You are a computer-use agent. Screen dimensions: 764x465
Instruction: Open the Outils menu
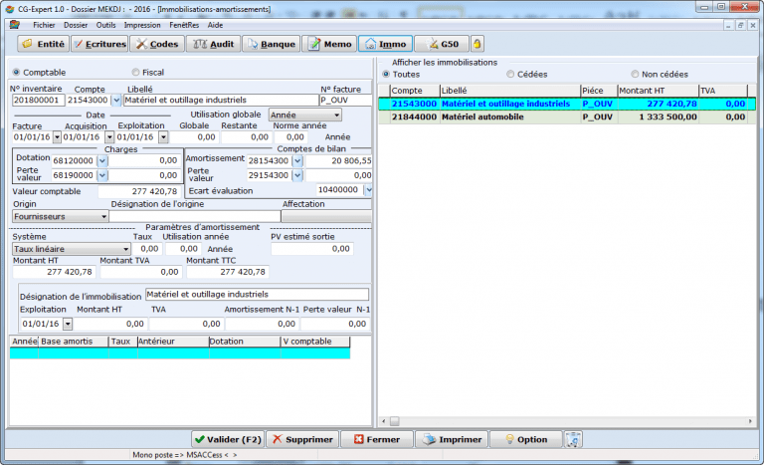click(105, 25)
